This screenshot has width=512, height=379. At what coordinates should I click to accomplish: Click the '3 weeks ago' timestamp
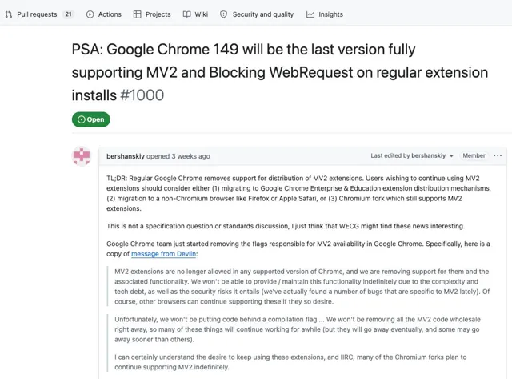[191, 156]
